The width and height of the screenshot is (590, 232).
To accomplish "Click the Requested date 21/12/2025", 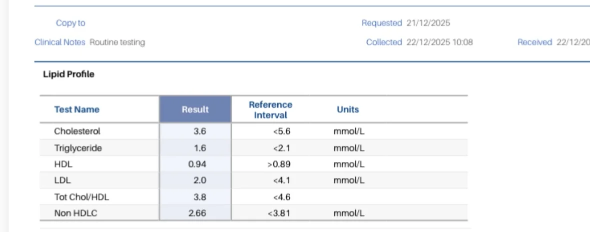I will [x=428, y=23].
